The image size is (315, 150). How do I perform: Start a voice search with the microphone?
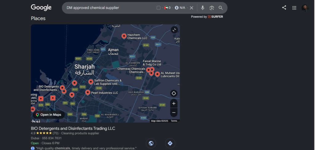(202, 8)
